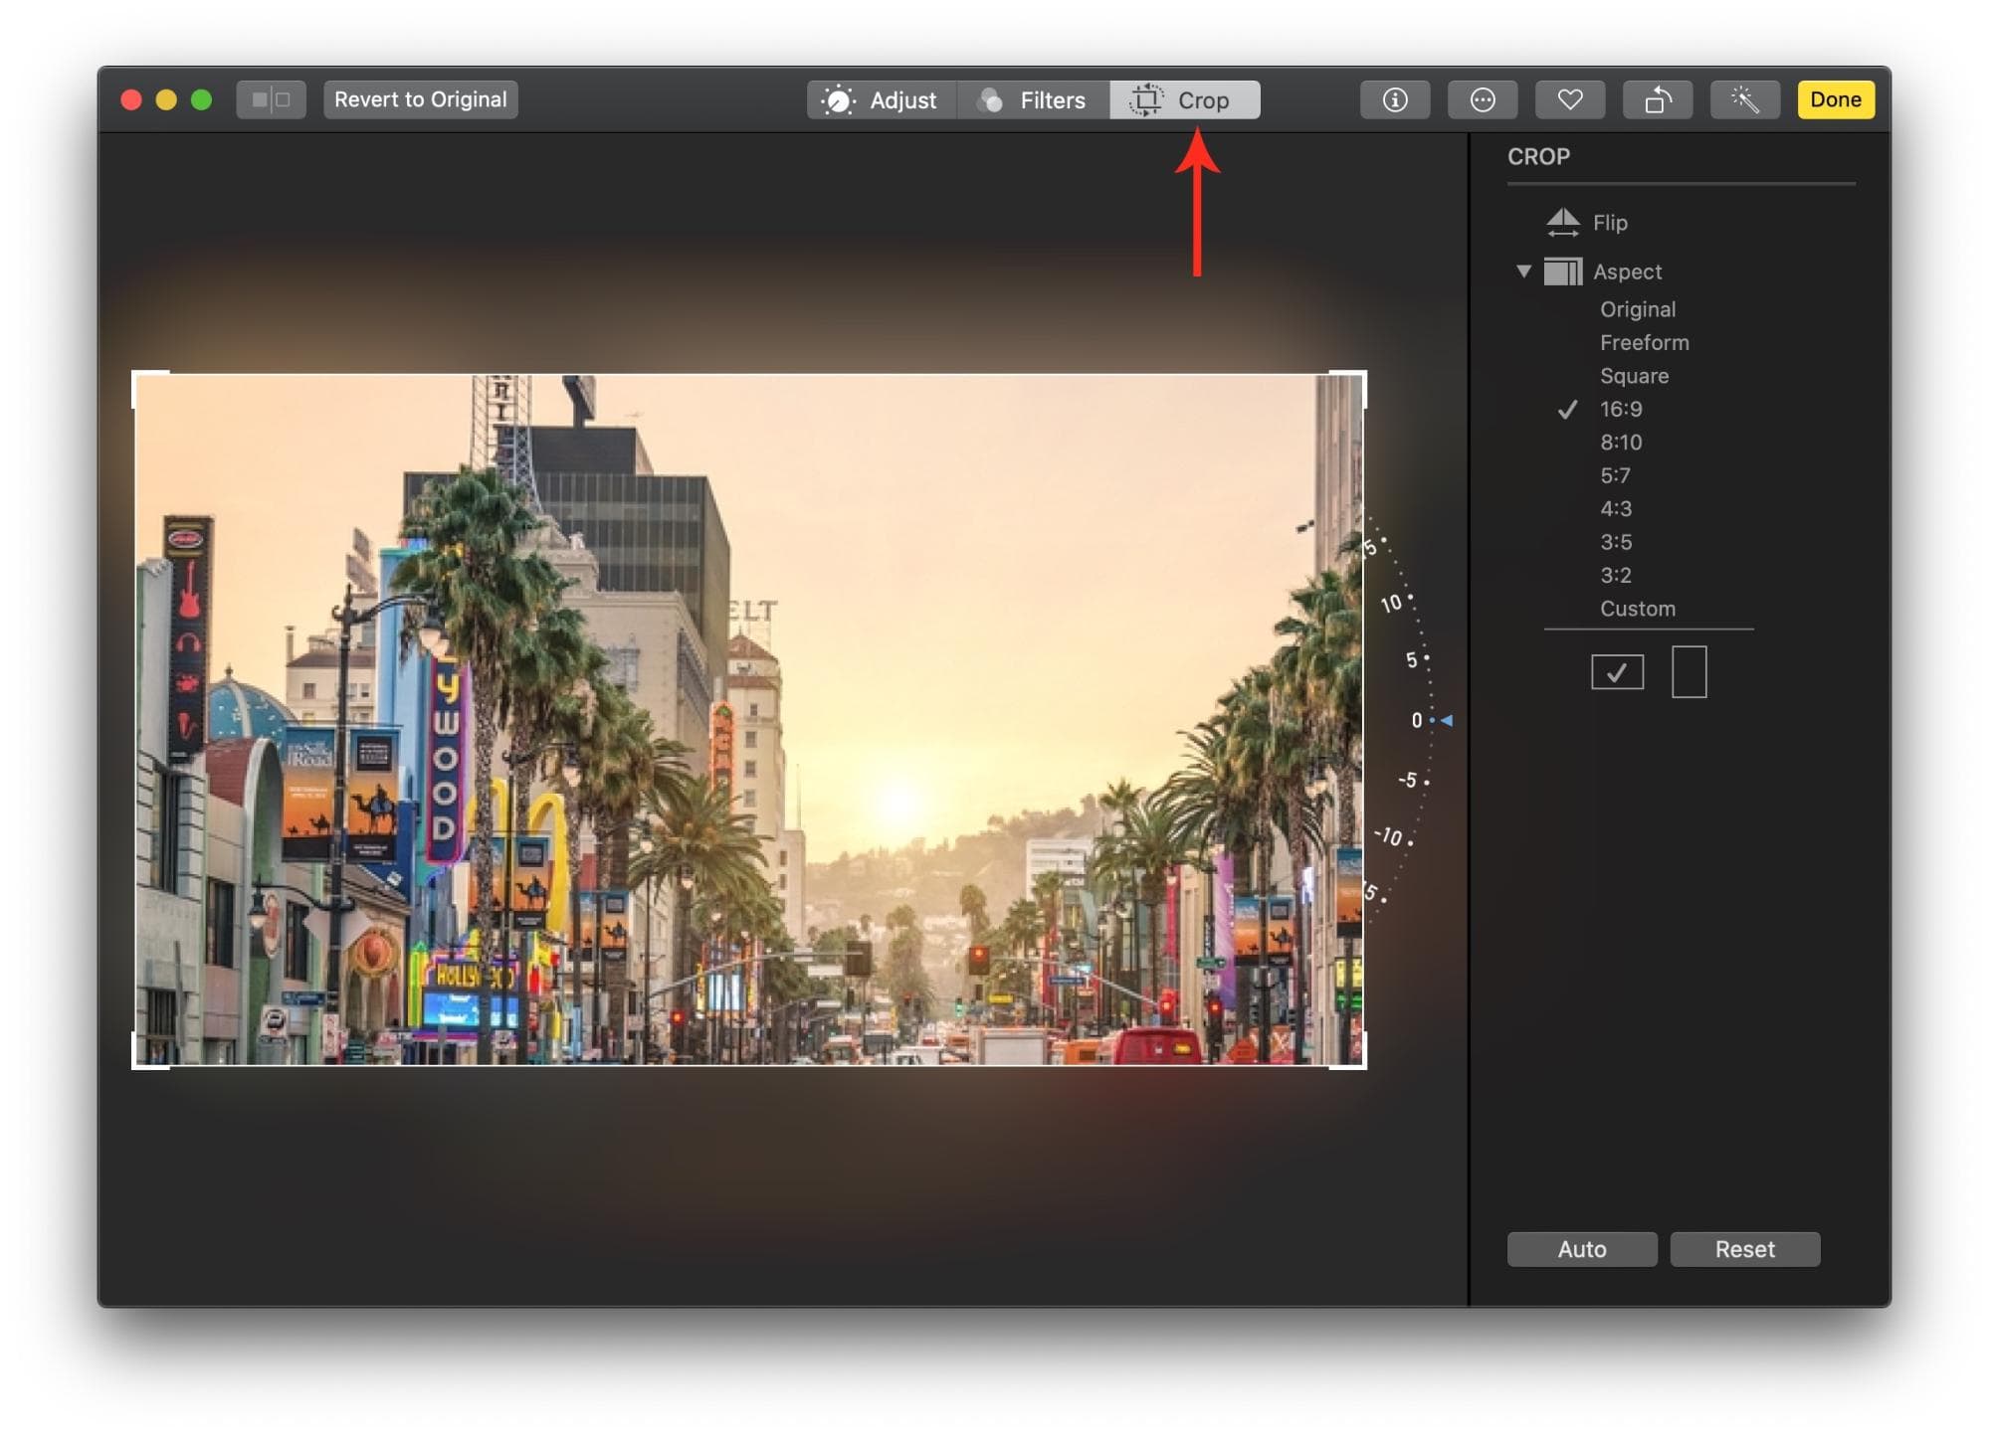The height and width of the screenshot is (1437, 1989).
Task: Select the Freeform crop option
Action: coord(1640,341)
